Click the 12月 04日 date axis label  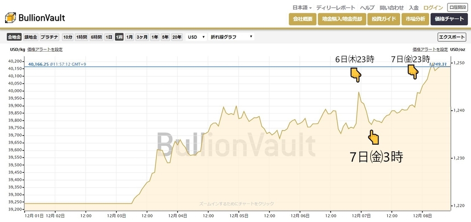click(178, 216)
